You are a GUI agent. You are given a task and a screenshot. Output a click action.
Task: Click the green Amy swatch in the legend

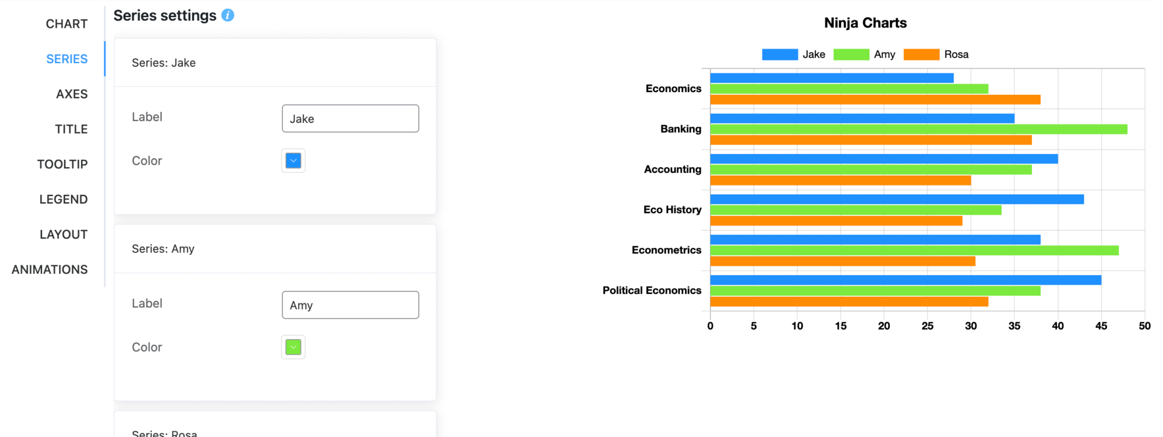851,54
